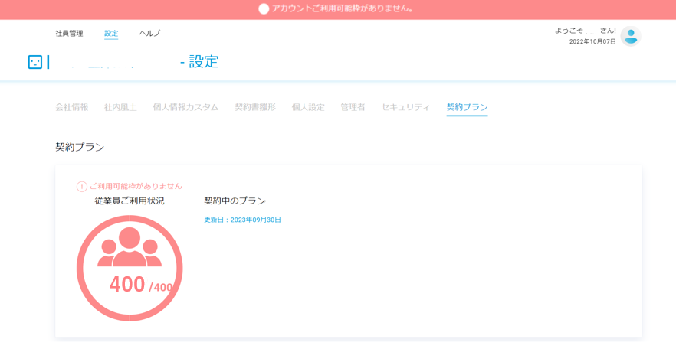This screenshot has height=362, width=676.
Task: Click the smiley face logo icon
Action: pos(35,62)
